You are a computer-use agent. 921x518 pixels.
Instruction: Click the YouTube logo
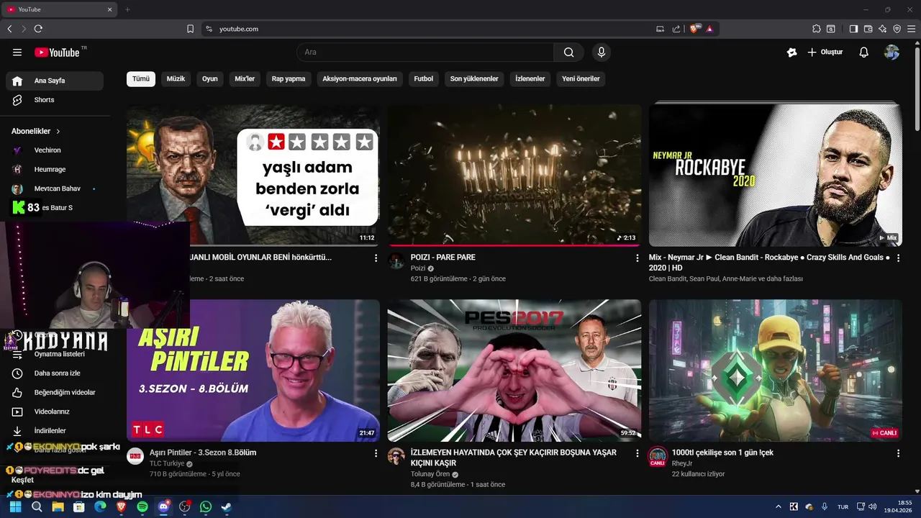click(58, 53)
